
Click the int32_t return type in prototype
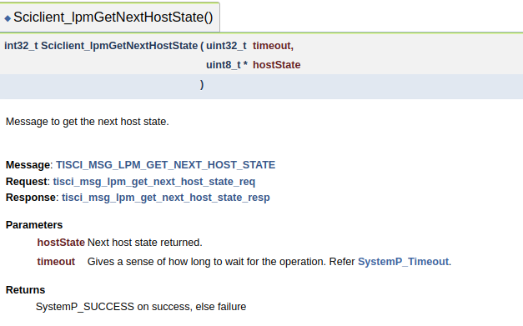[x=21, y=46]
